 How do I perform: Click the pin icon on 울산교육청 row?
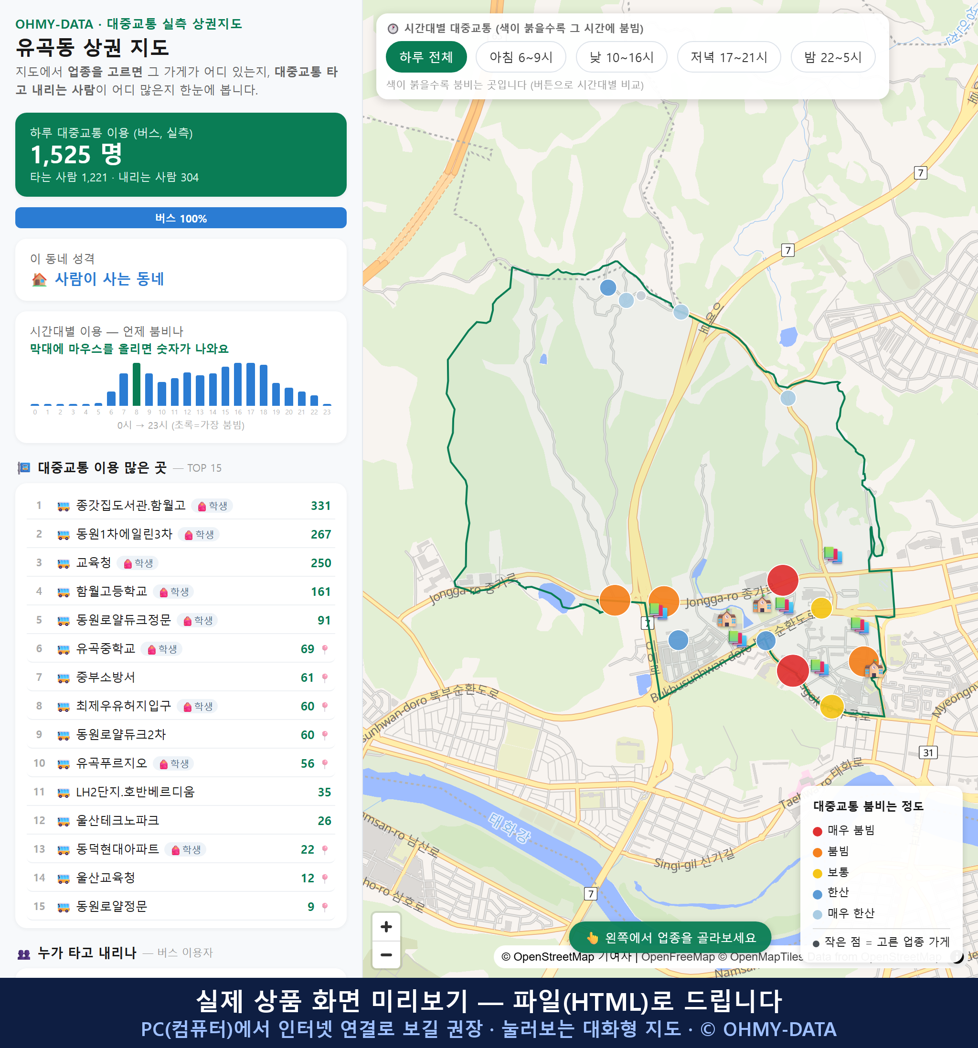[325, 878]
